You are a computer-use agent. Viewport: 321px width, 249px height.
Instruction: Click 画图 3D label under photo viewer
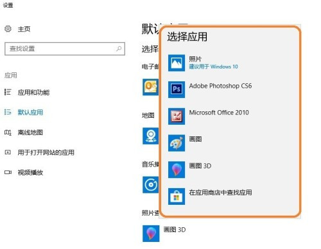[x=175, y=230]
